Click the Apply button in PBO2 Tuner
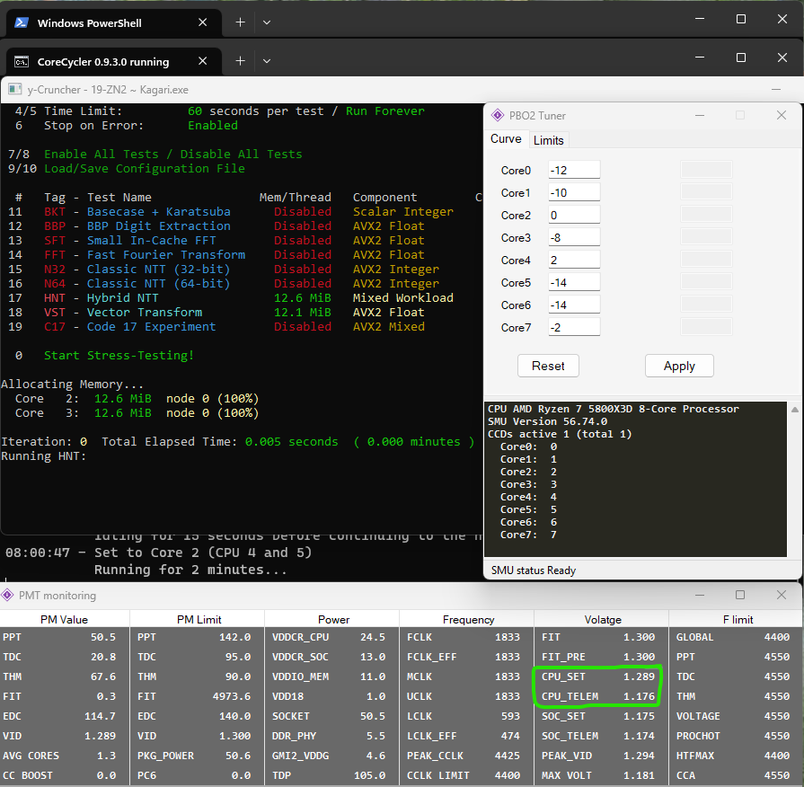804x787 pixels. [679, 366]
